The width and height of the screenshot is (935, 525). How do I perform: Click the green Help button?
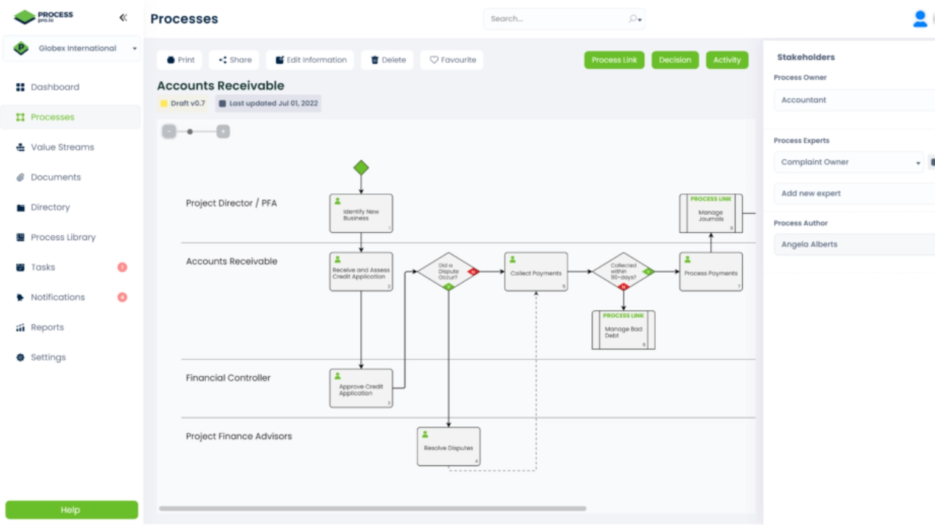[x=72, y=510]
